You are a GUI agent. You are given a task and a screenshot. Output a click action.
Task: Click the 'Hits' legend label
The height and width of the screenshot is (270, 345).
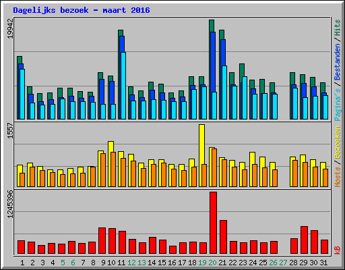point(338,28)
